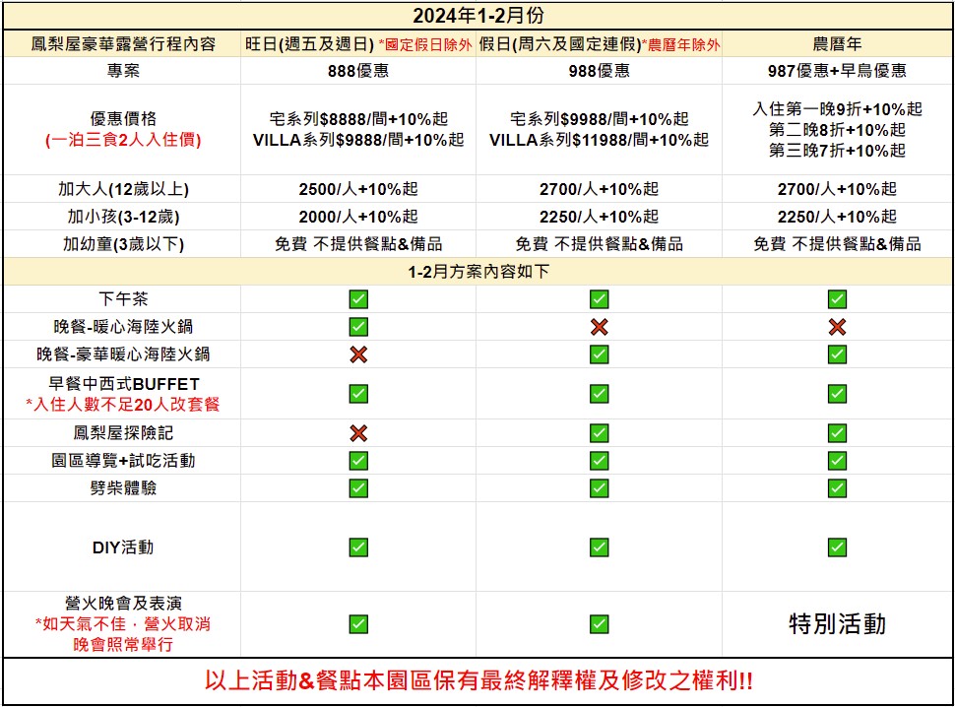Click the 營火晚會及表演 check under 旺日

[x=358, y=624]
